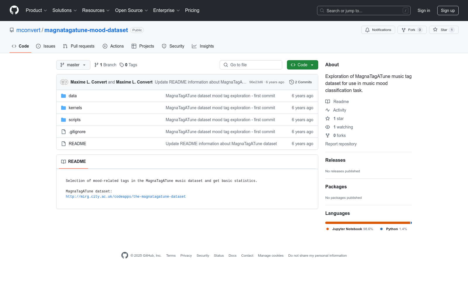Screen dimensions: 468x292
Task: Click the Go to file input
Action: coord(251,65)
